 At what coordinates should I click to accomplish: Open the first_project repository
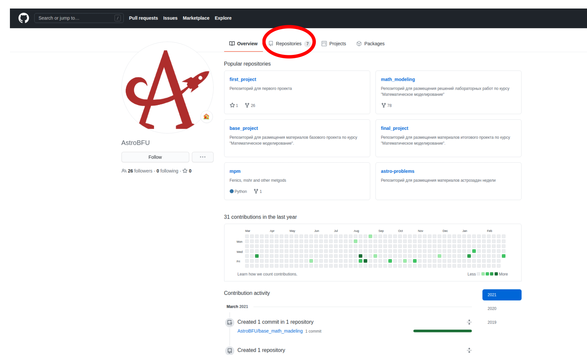click(x=243, y=79)
